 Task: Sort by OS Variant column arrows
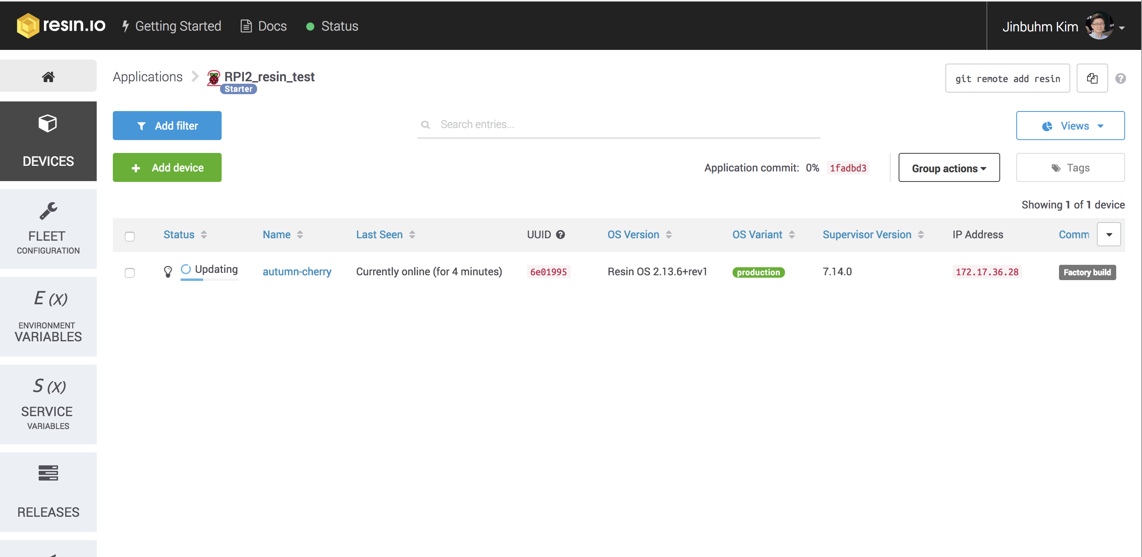(792, 235)
